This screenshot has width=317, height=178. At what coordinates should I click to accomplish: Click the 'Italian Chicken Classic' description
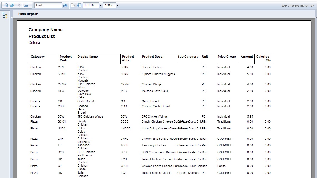pyautogui.click(x=157, y=173)
